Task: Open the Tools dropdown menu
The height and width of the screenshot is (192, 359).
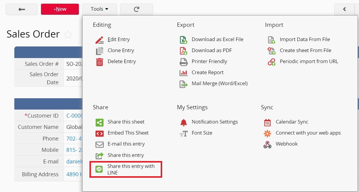Action: coord(99,9)
